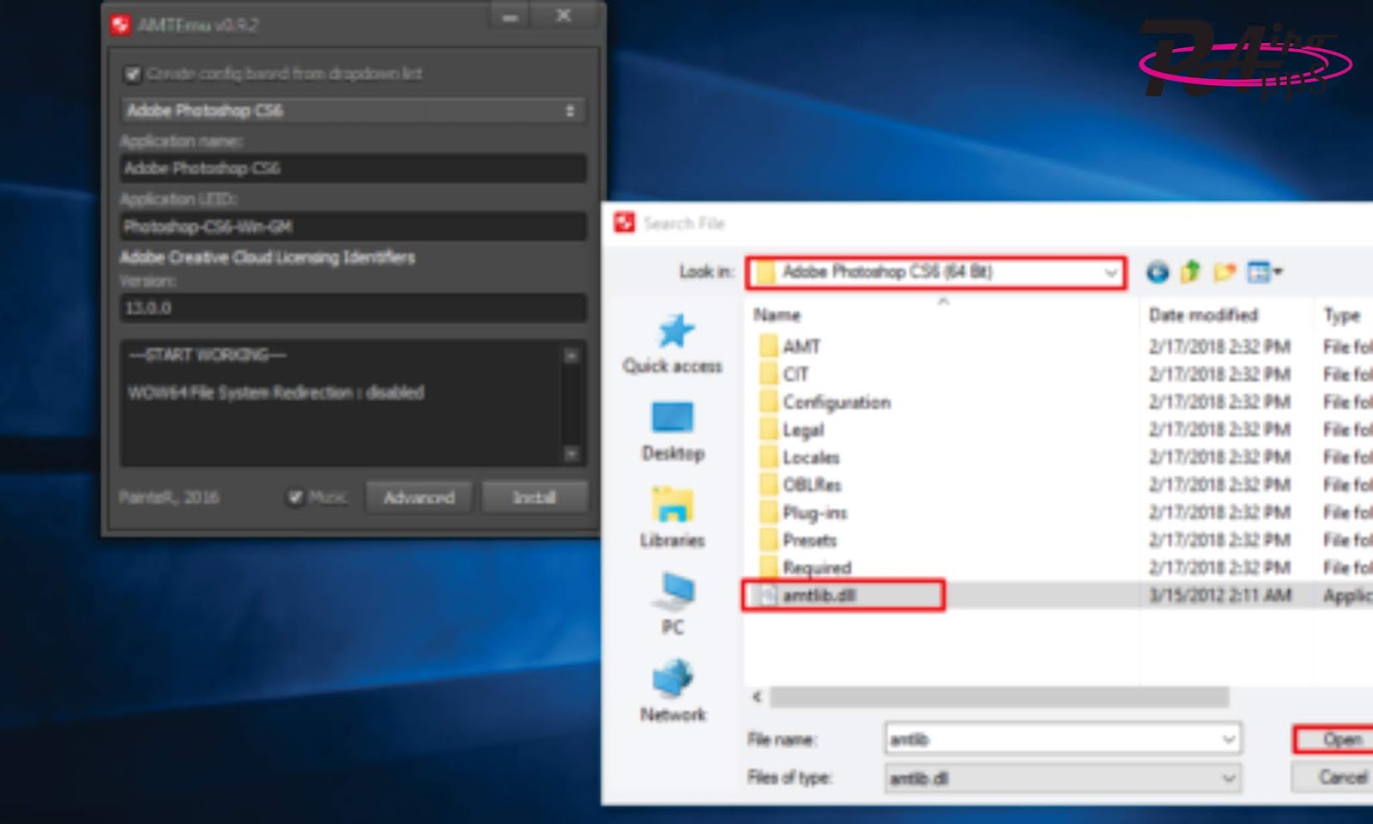Click the 3/15/2012 2:11 AM date cell
The width and height of the screenshot is (1373, 824).
coord(1219,595)
